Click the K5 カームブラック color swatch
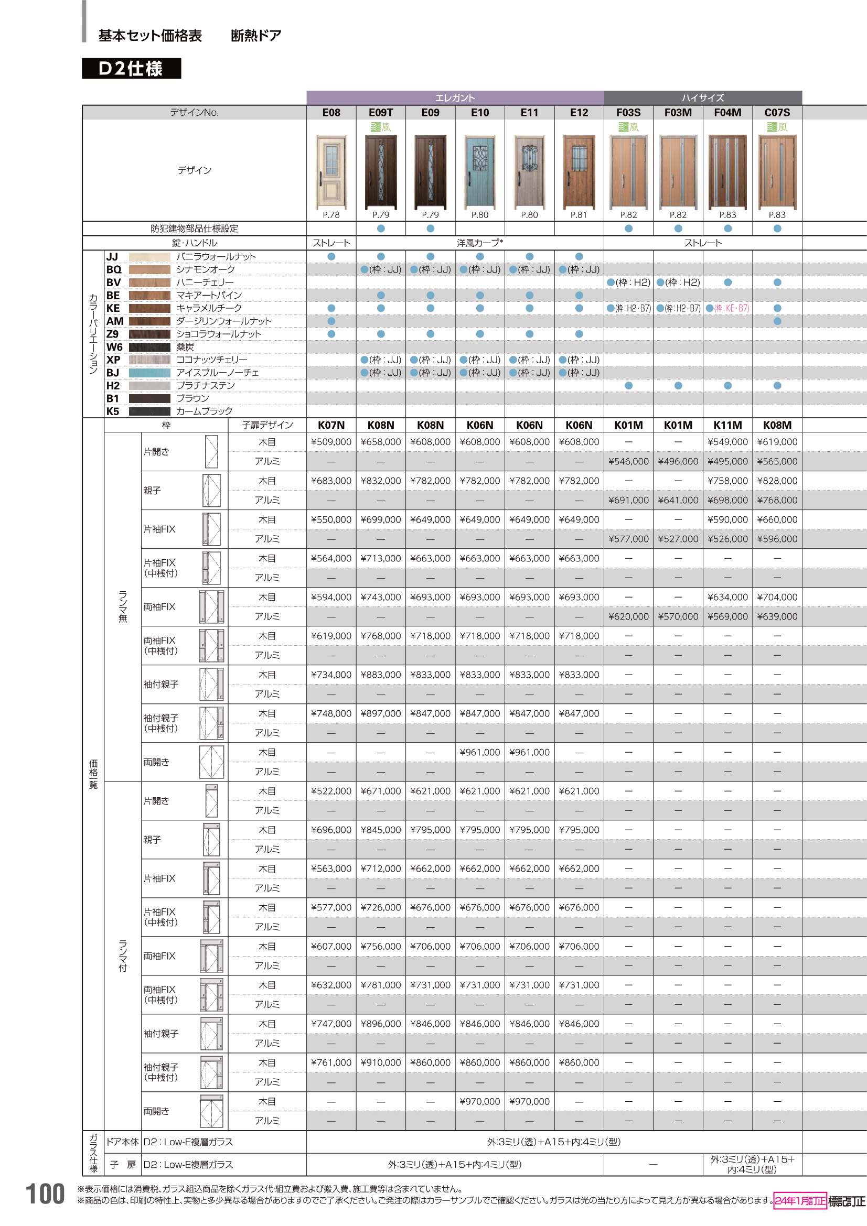Viewport: 867px width, 1226px height. 149,411
